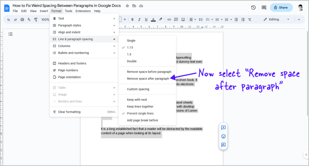Image resolution: width=309 pixels, height=166 pixels.
Task: Toggle underline formatting
Action: (x=146, y=19)
